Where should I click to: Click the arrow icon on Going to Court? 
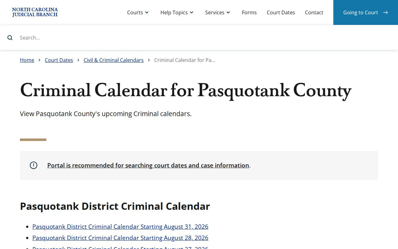pyautogui.click(x=386, y=12)
